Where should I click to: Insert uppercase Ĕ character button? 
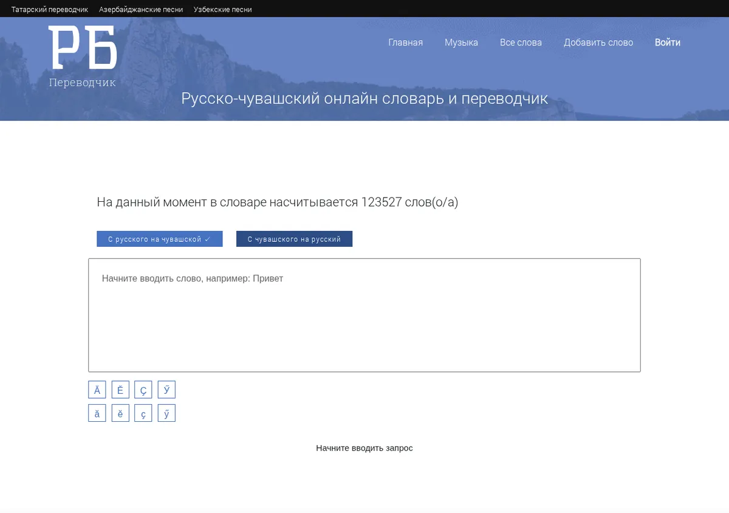[120, 390]
